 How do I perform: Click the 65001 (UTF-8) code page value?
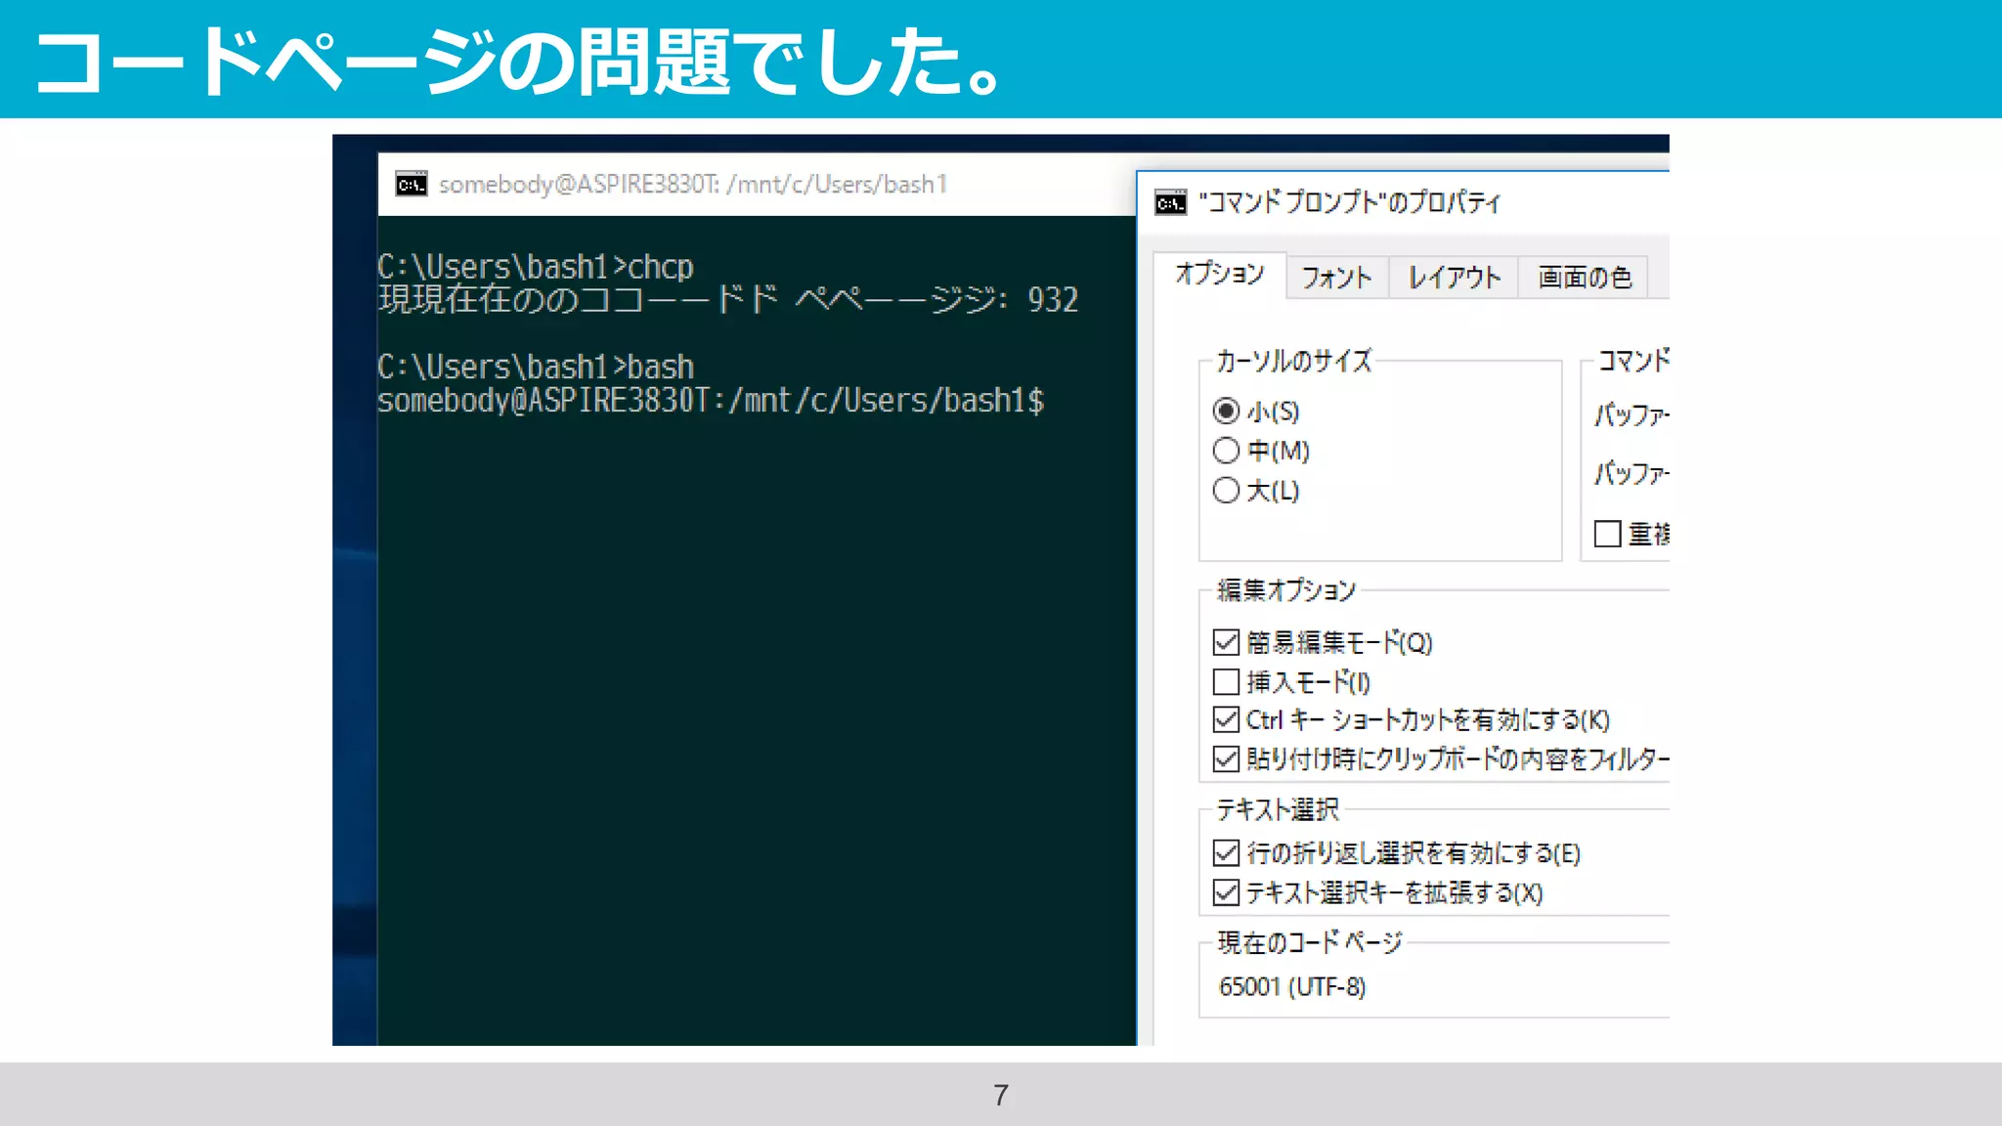point(1291,986)
